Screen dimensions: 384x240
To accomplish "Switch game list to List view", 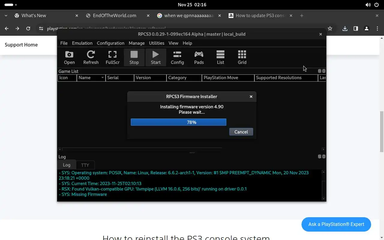I will coord(220,58).
